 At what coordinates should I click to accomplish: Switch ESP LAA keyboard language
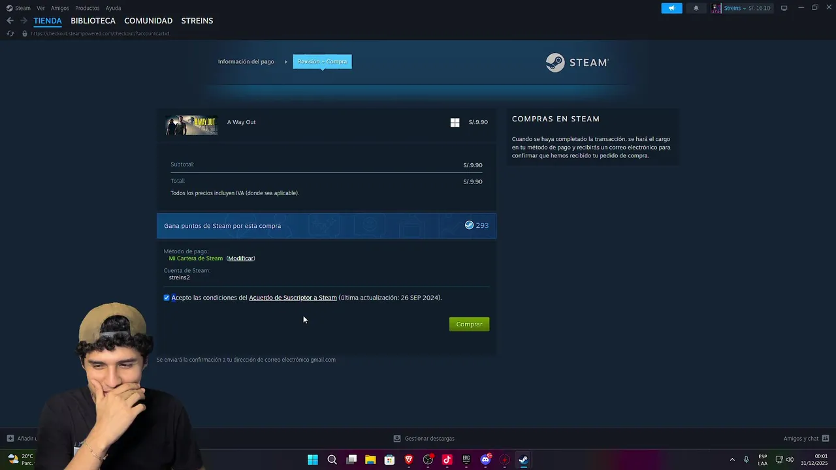pos(763,460)
